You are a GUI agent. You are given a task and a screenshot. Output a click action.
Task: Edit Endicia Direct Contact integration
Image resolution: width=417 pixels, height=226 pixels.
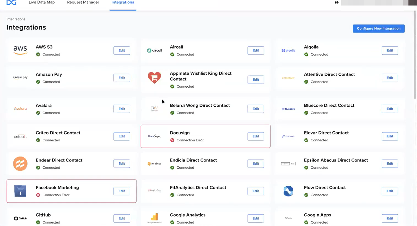(x=256, y=163)
